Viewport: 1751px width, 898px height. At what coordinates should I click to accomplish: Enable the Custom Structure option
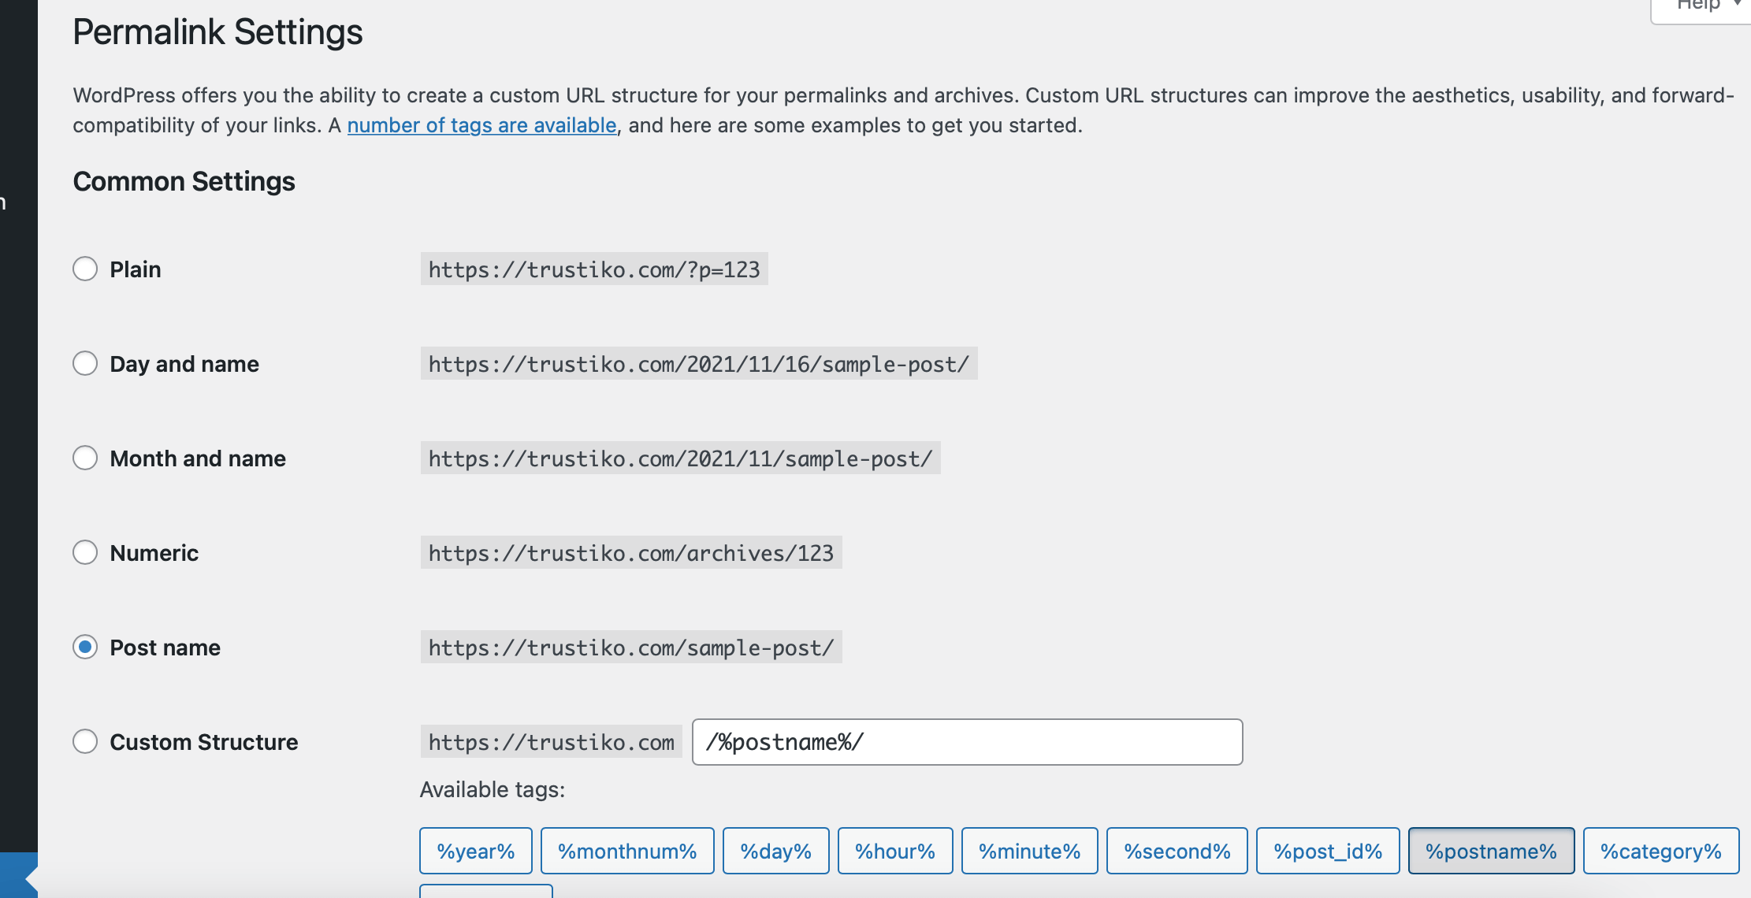click(x=85, y=741)
